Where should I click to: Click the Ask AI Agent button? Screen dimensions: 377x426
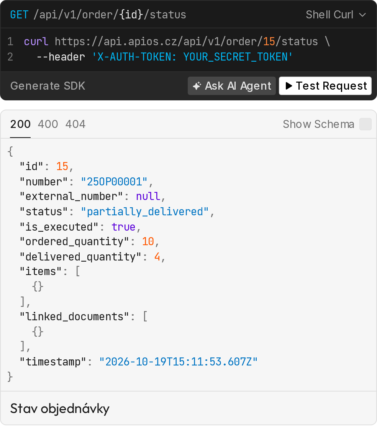[232, 86]
